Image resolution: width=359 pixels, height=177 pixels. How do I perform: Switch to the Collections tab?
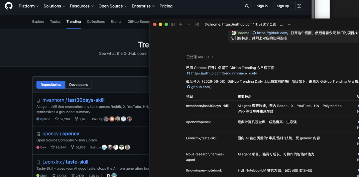(96, 22)
